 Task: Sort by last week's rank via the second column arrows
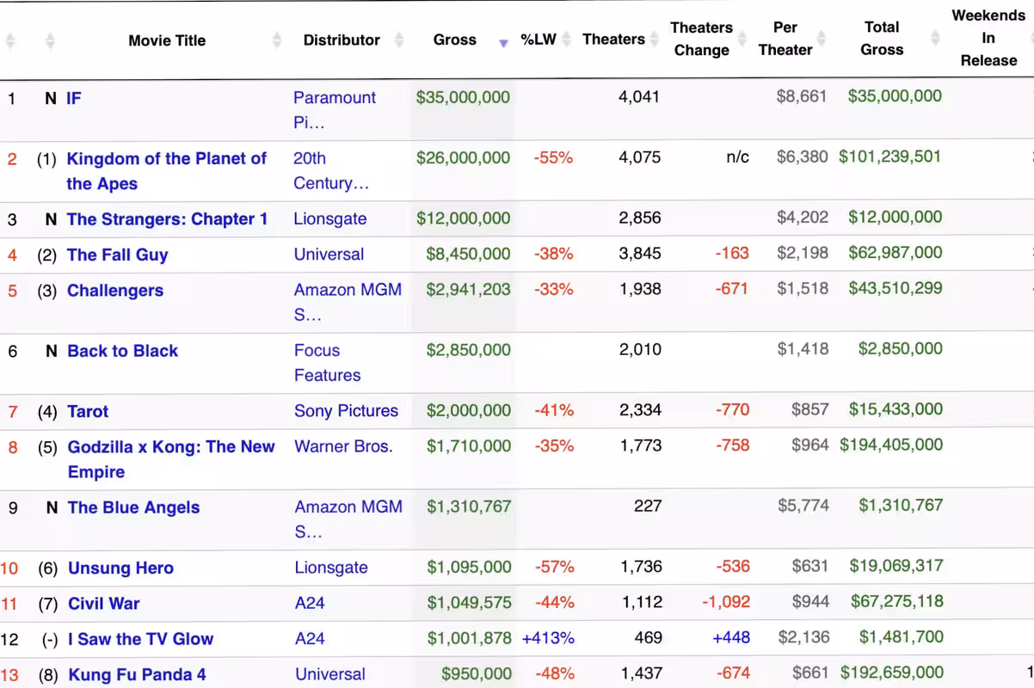(x=50, y=40)
